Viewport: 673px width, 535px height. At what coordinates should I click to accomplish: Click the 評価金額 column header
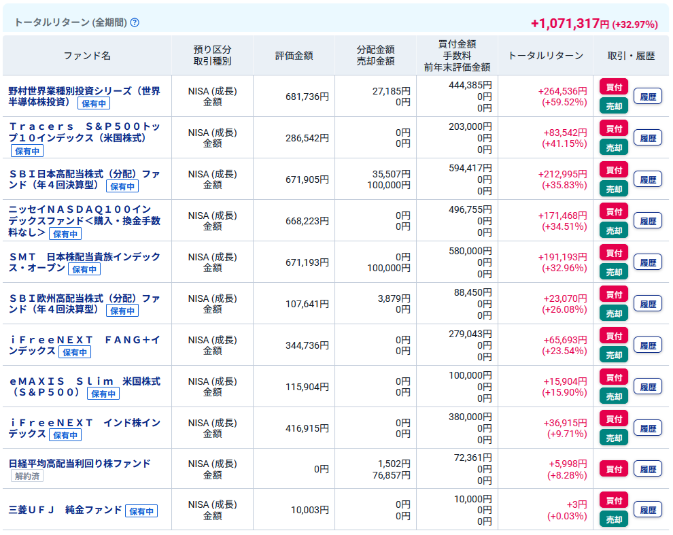click(x=294, y=56)
